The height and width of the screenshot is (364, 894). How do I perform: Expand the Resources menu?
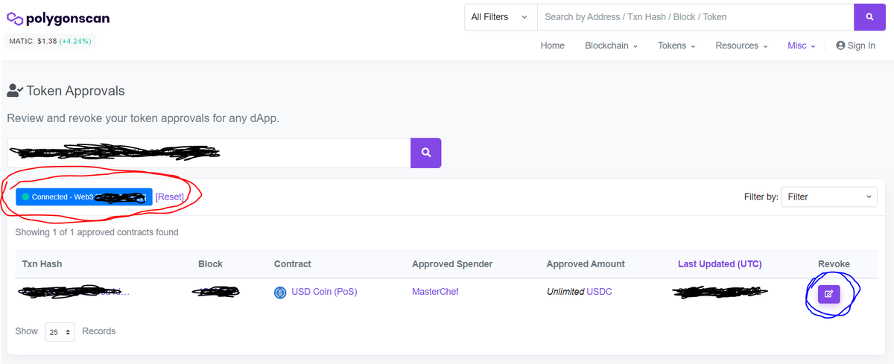point(741,45)
